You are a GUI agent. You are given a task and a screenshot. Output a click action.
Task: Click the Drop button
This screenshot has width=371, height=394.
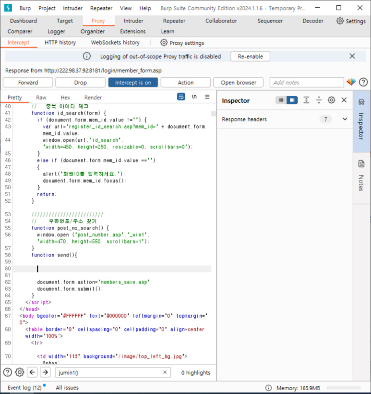80,83
